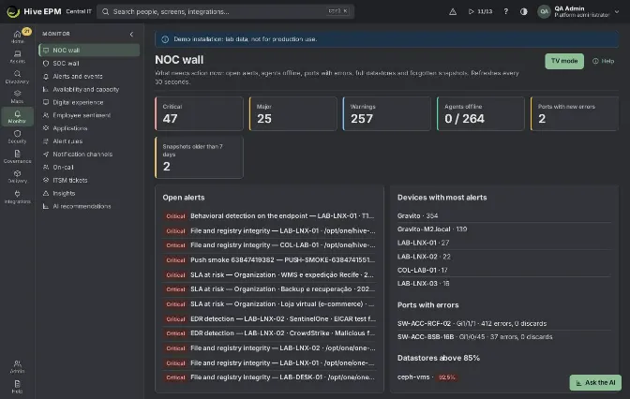Open On-call menu item
This screenshot has height=399, width=630.
point(89,167)
